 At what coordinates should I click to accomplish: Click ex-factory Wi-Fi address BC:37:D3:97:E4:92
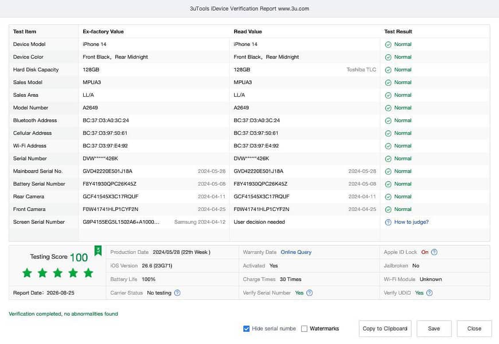point(105,146)
